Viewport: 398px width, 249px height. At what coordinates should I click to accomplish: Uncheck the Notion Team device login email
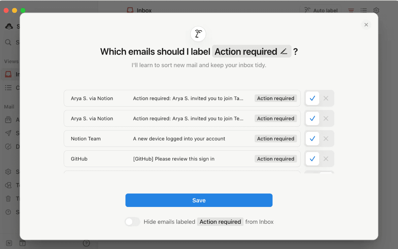(325, 138)
